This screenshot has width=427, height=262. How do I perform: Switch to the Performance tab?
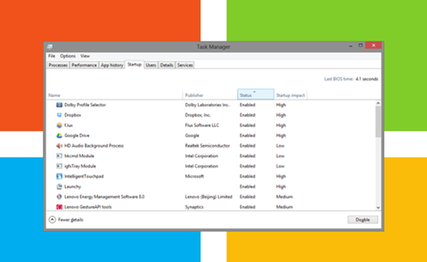(x=84, y=65)
